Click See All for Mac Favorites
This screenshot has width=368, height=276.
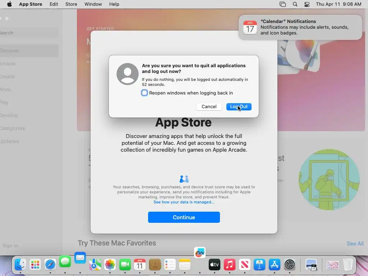pos(355,244)
